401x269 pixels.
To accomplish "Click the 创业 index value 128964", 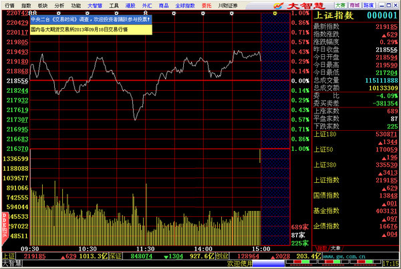I will click(248, 256).
